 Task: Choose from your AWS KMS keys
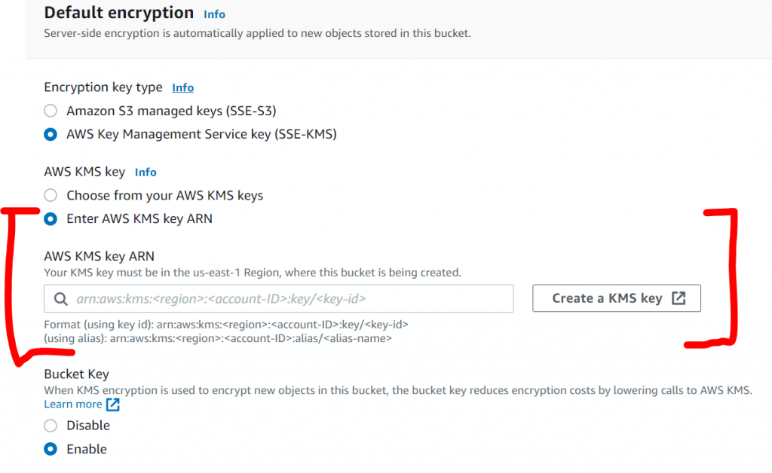coord(51,195)
